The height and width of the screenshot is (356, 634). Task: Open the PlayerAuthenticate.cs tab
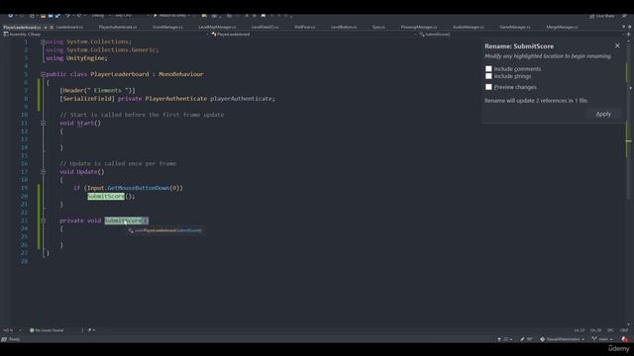pos(118,27)
